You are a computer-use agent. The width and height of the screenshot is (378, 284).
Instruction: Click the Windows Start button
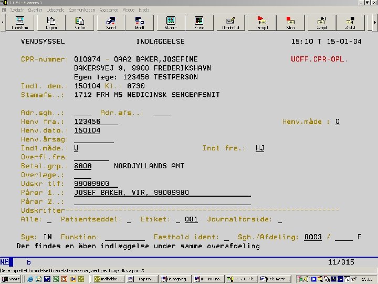click(x=11, y=279)
